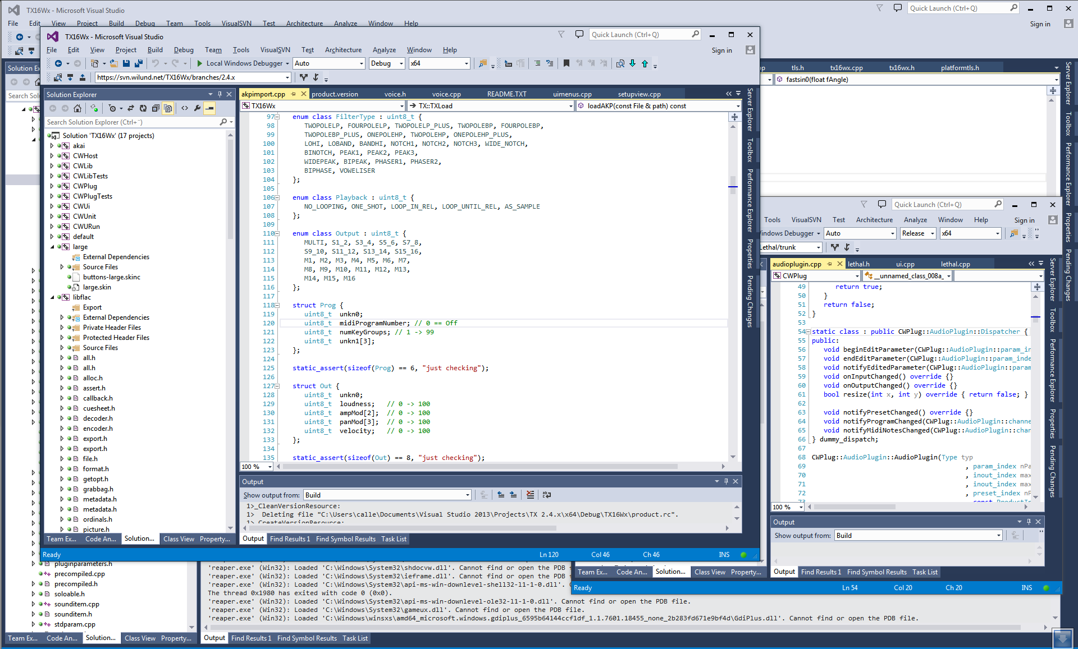Open Properties wrench in Solution Explorer
The height and width of the screenshot is (649, 1078).
197,108
